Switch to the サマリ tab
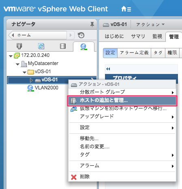182x189 pixels. (x=138, y=36)
